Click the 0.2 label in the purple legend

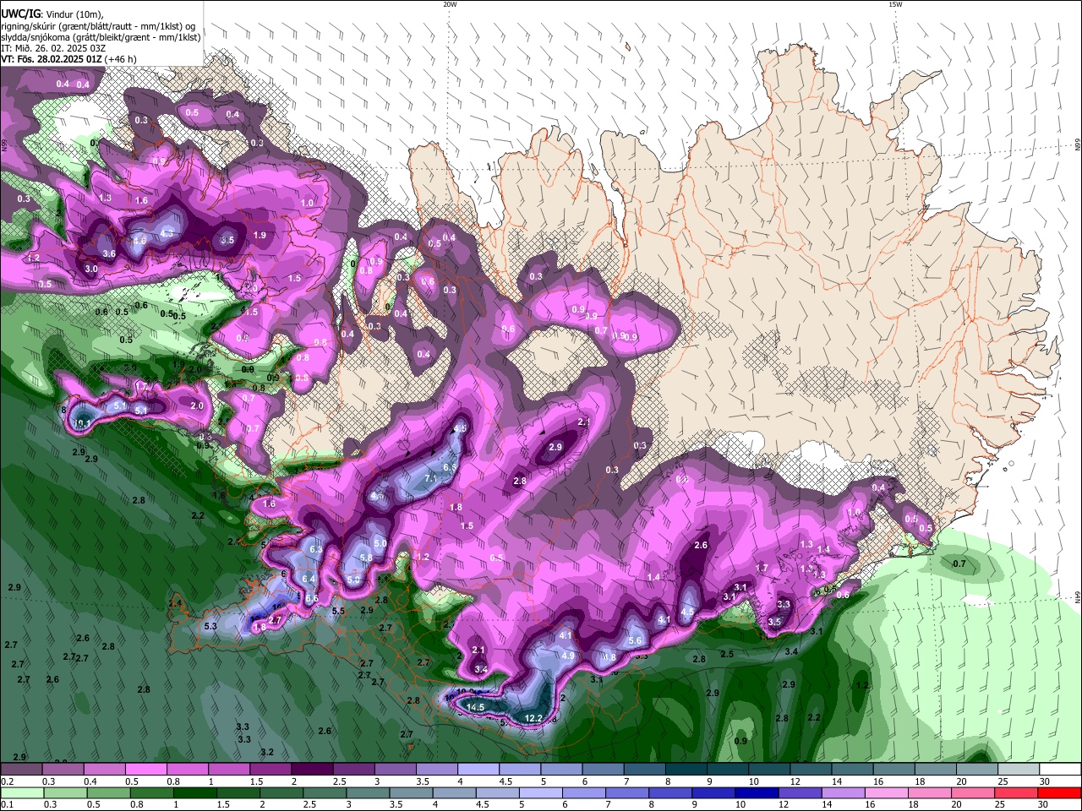(x=6, y=781)
